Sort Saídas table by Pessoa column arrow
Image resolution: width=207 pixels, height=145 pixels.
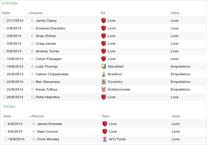(30, 116)
